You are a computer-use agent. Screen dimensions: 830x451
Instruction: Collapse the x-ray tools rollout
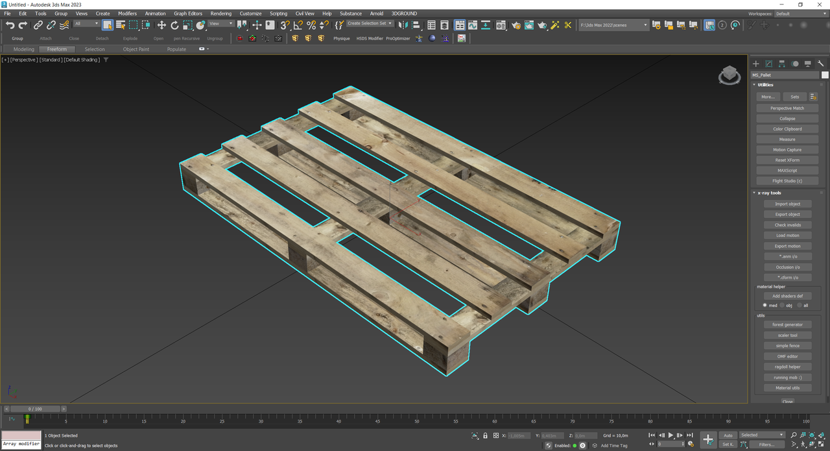point(770,193)
